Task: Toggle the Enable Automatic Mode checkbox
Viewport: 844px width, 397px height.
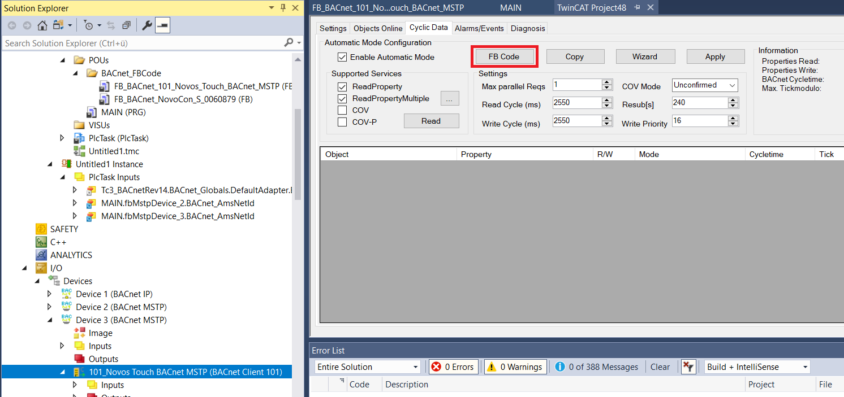Action: [342, 56]
